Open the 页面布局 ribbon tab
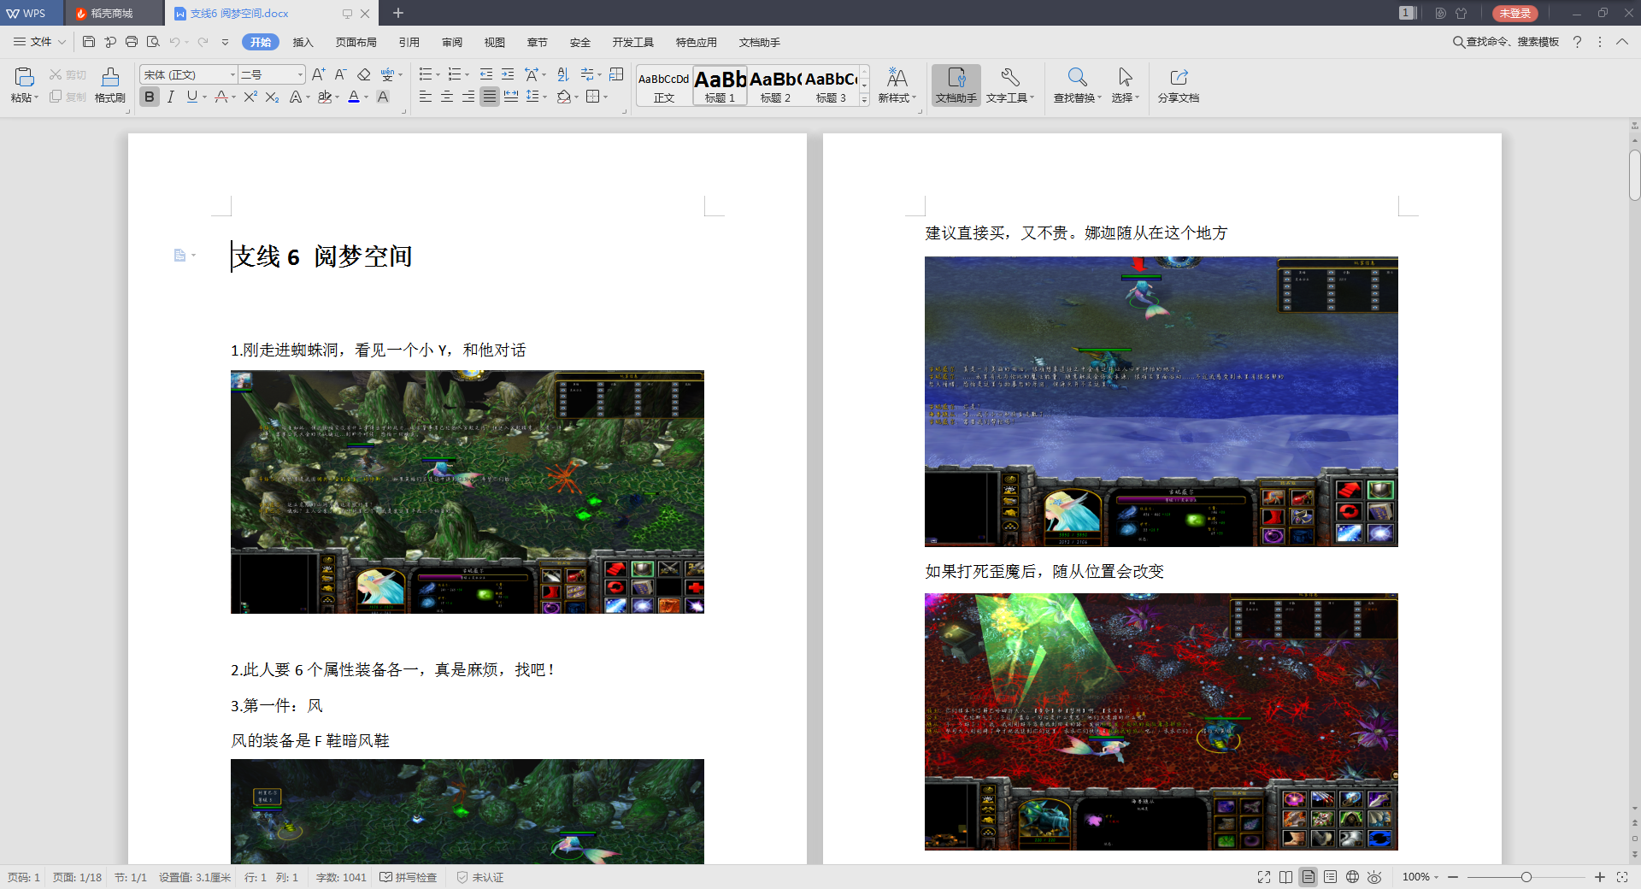The image size is (1641, 889). click(356, 42)
